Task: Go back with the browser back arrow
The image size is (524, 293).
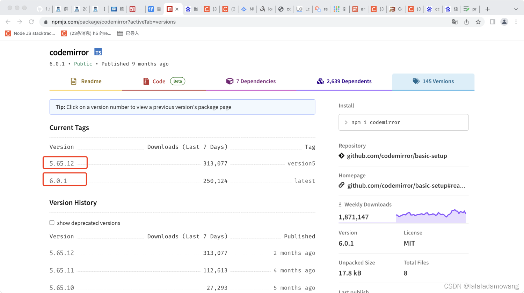Action: (x=8, y=22)
